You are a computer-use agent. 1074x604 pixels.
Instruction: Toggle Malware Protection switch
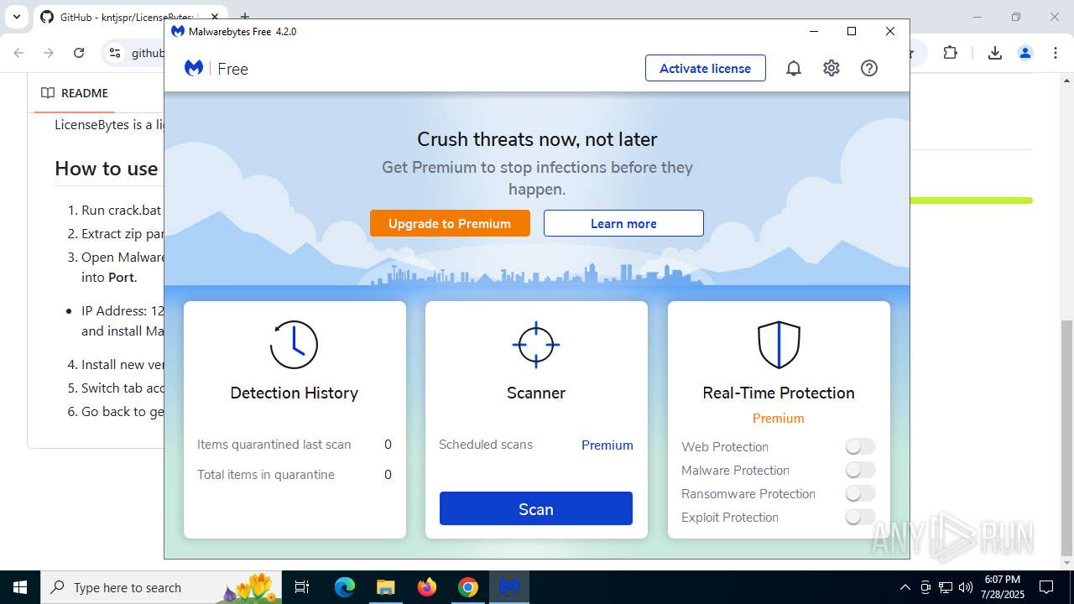click(860, 470)
